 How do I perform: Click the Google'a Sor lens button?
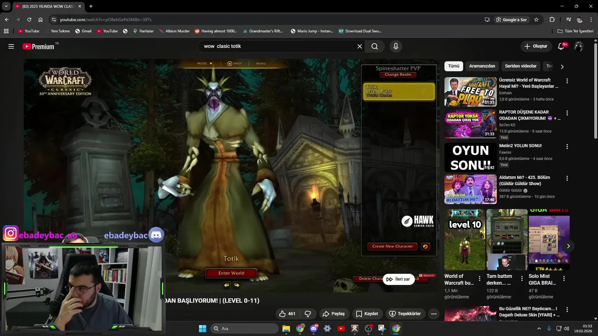(x=512, y=20)
